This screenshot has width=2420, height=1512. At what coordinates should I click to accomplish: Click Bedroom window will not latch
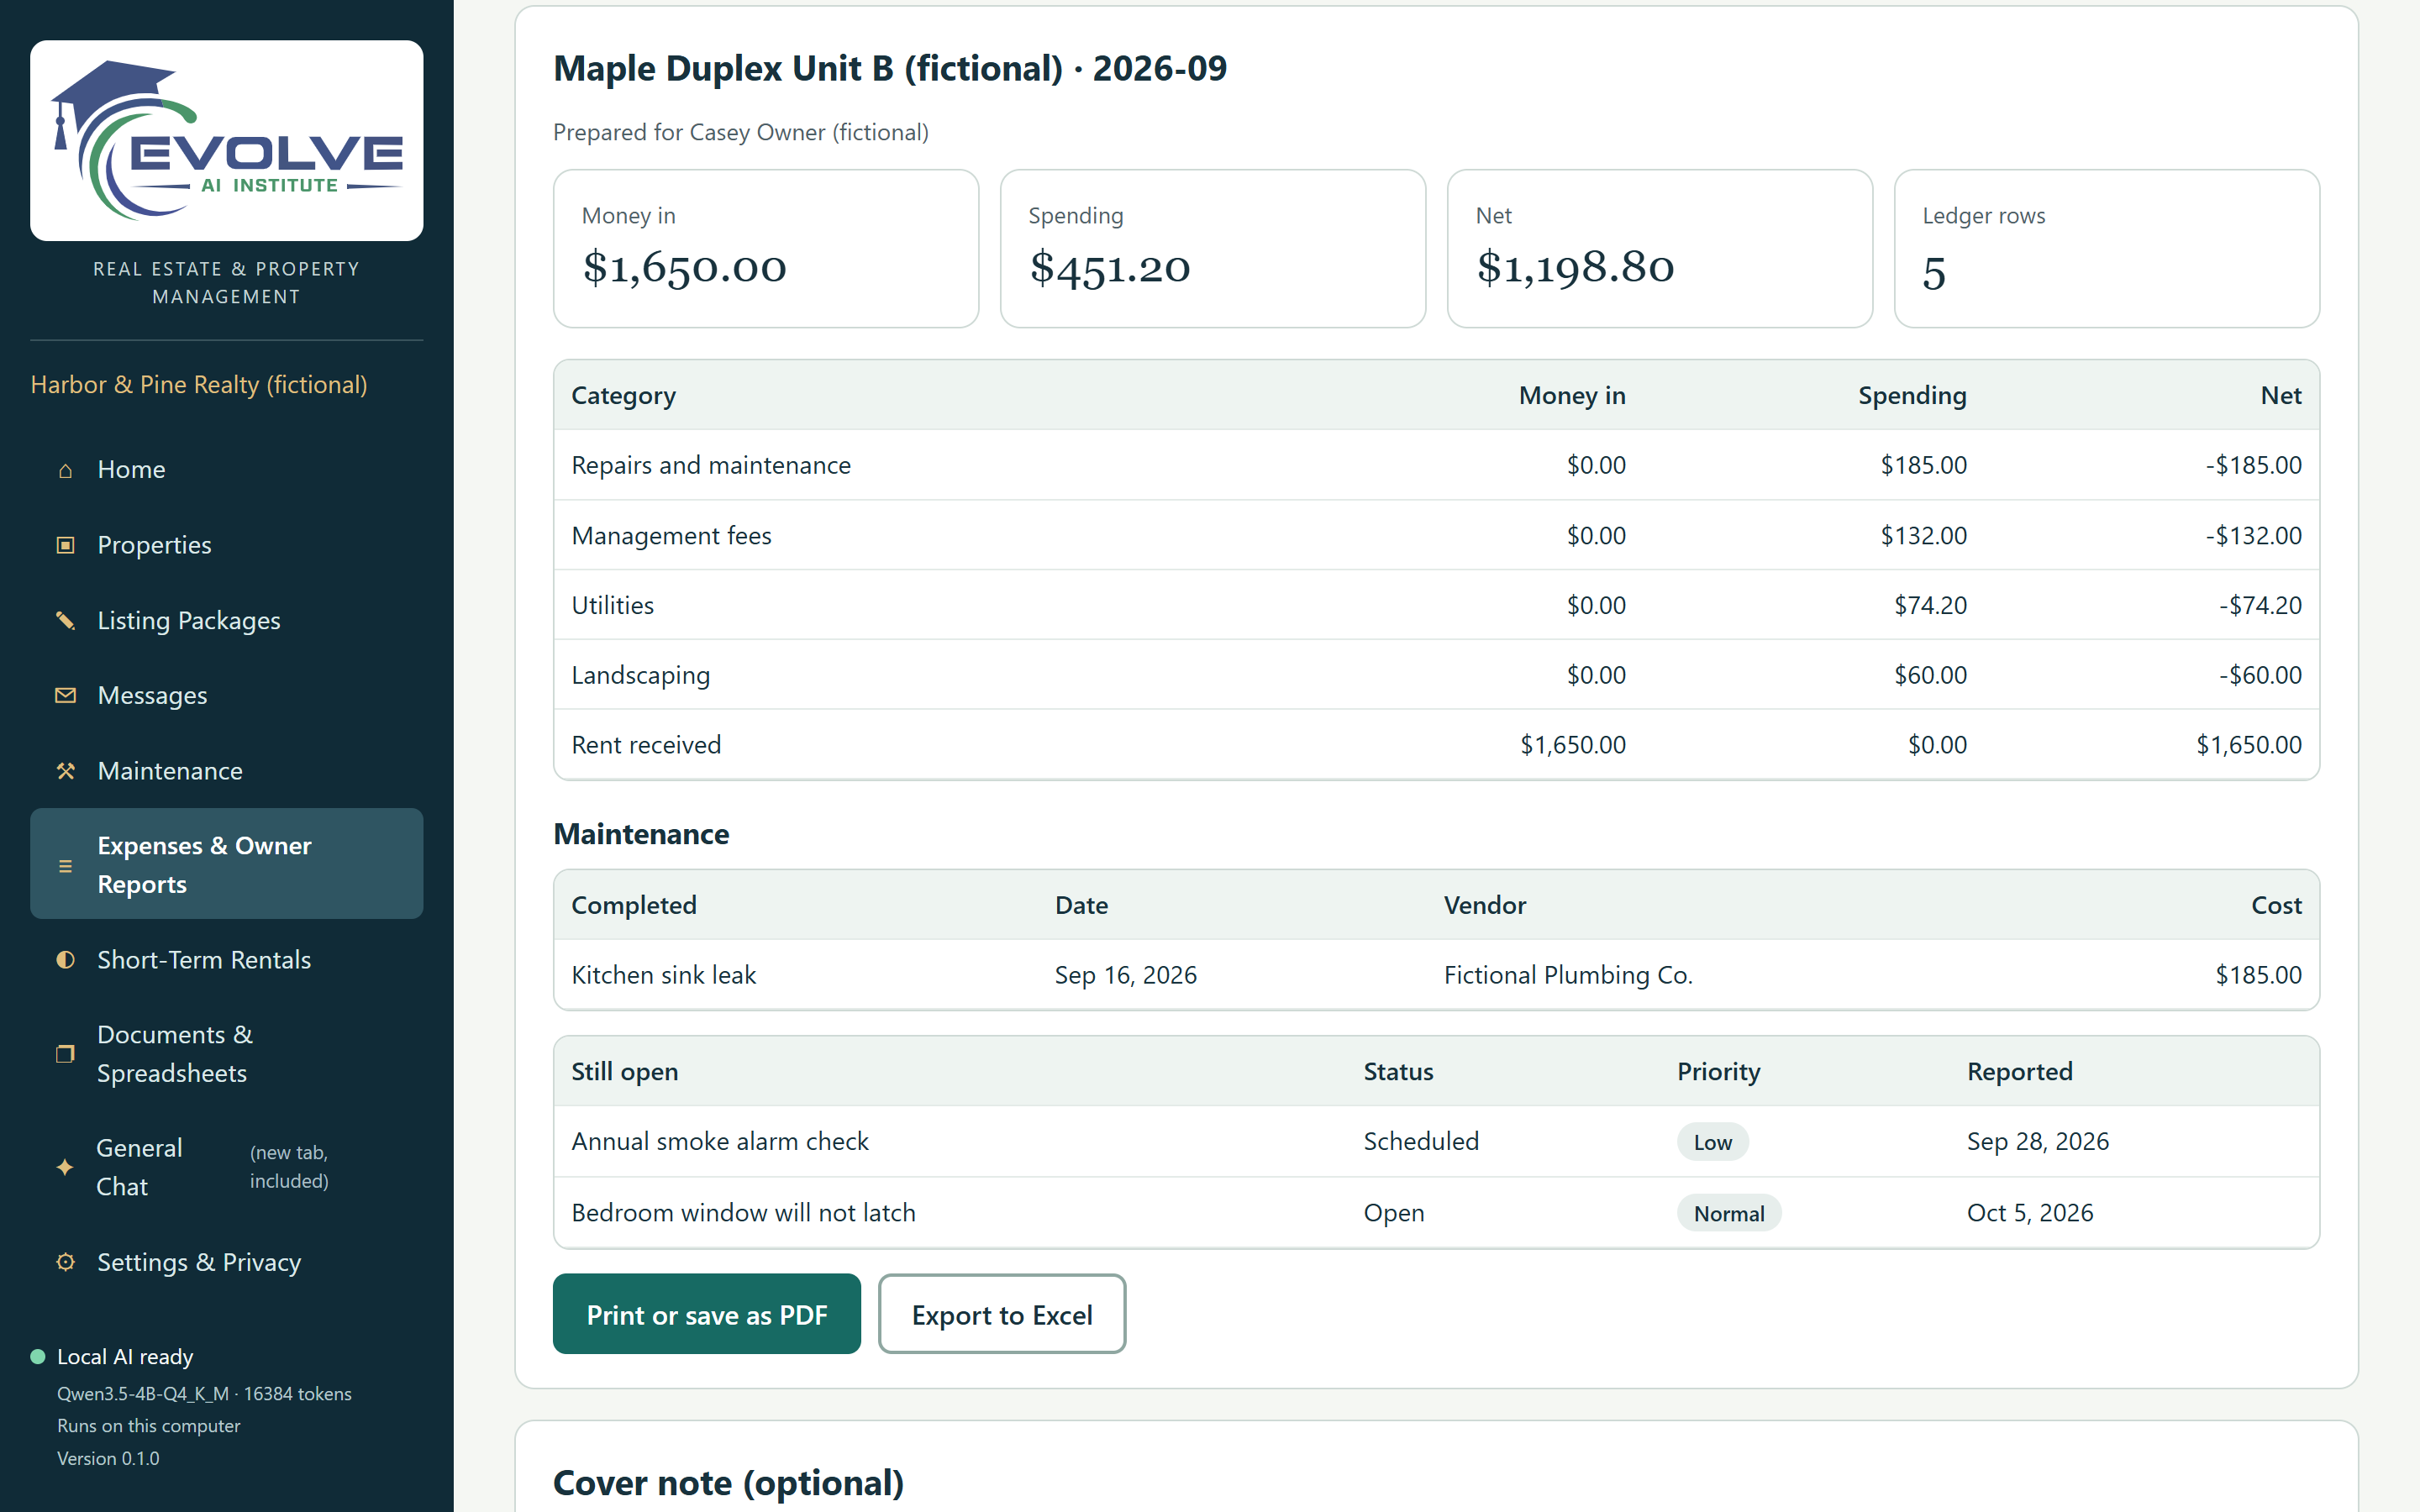click(x=743, y=1213)
